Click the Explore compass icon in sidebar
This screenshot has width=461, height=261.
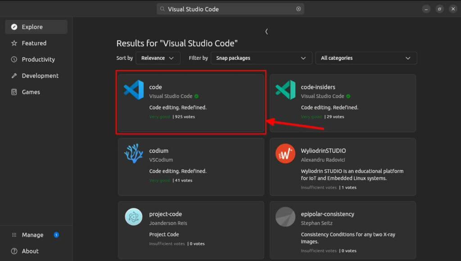coord(14,27)
